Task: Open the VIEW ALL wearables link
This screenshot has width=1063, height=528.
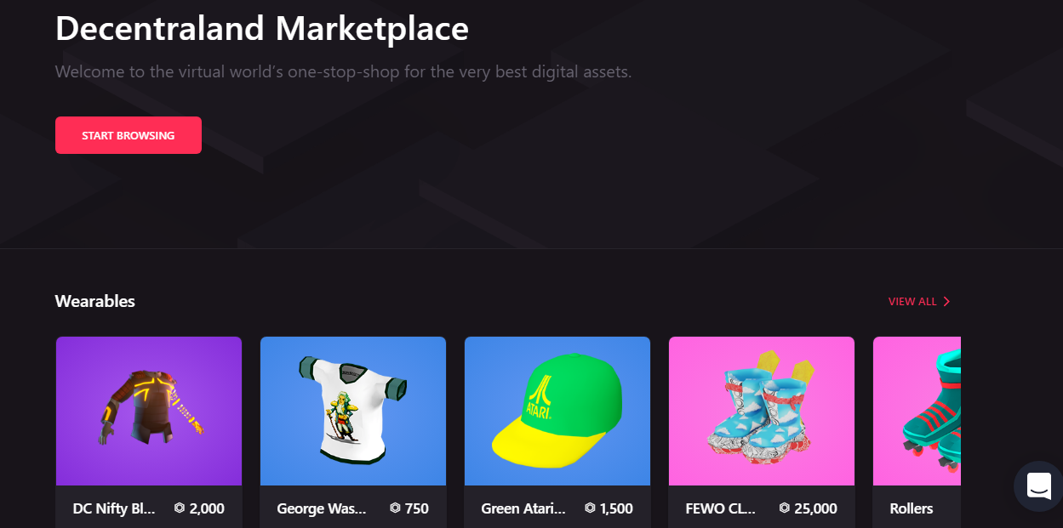Action: tap(919, 302)
